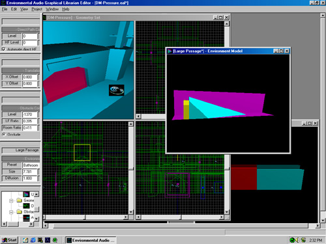Image resolution: width=326 pixels, height=244 pixels.
Task: Click the Diffusion field showing 1.000
Action: (30, 178)
